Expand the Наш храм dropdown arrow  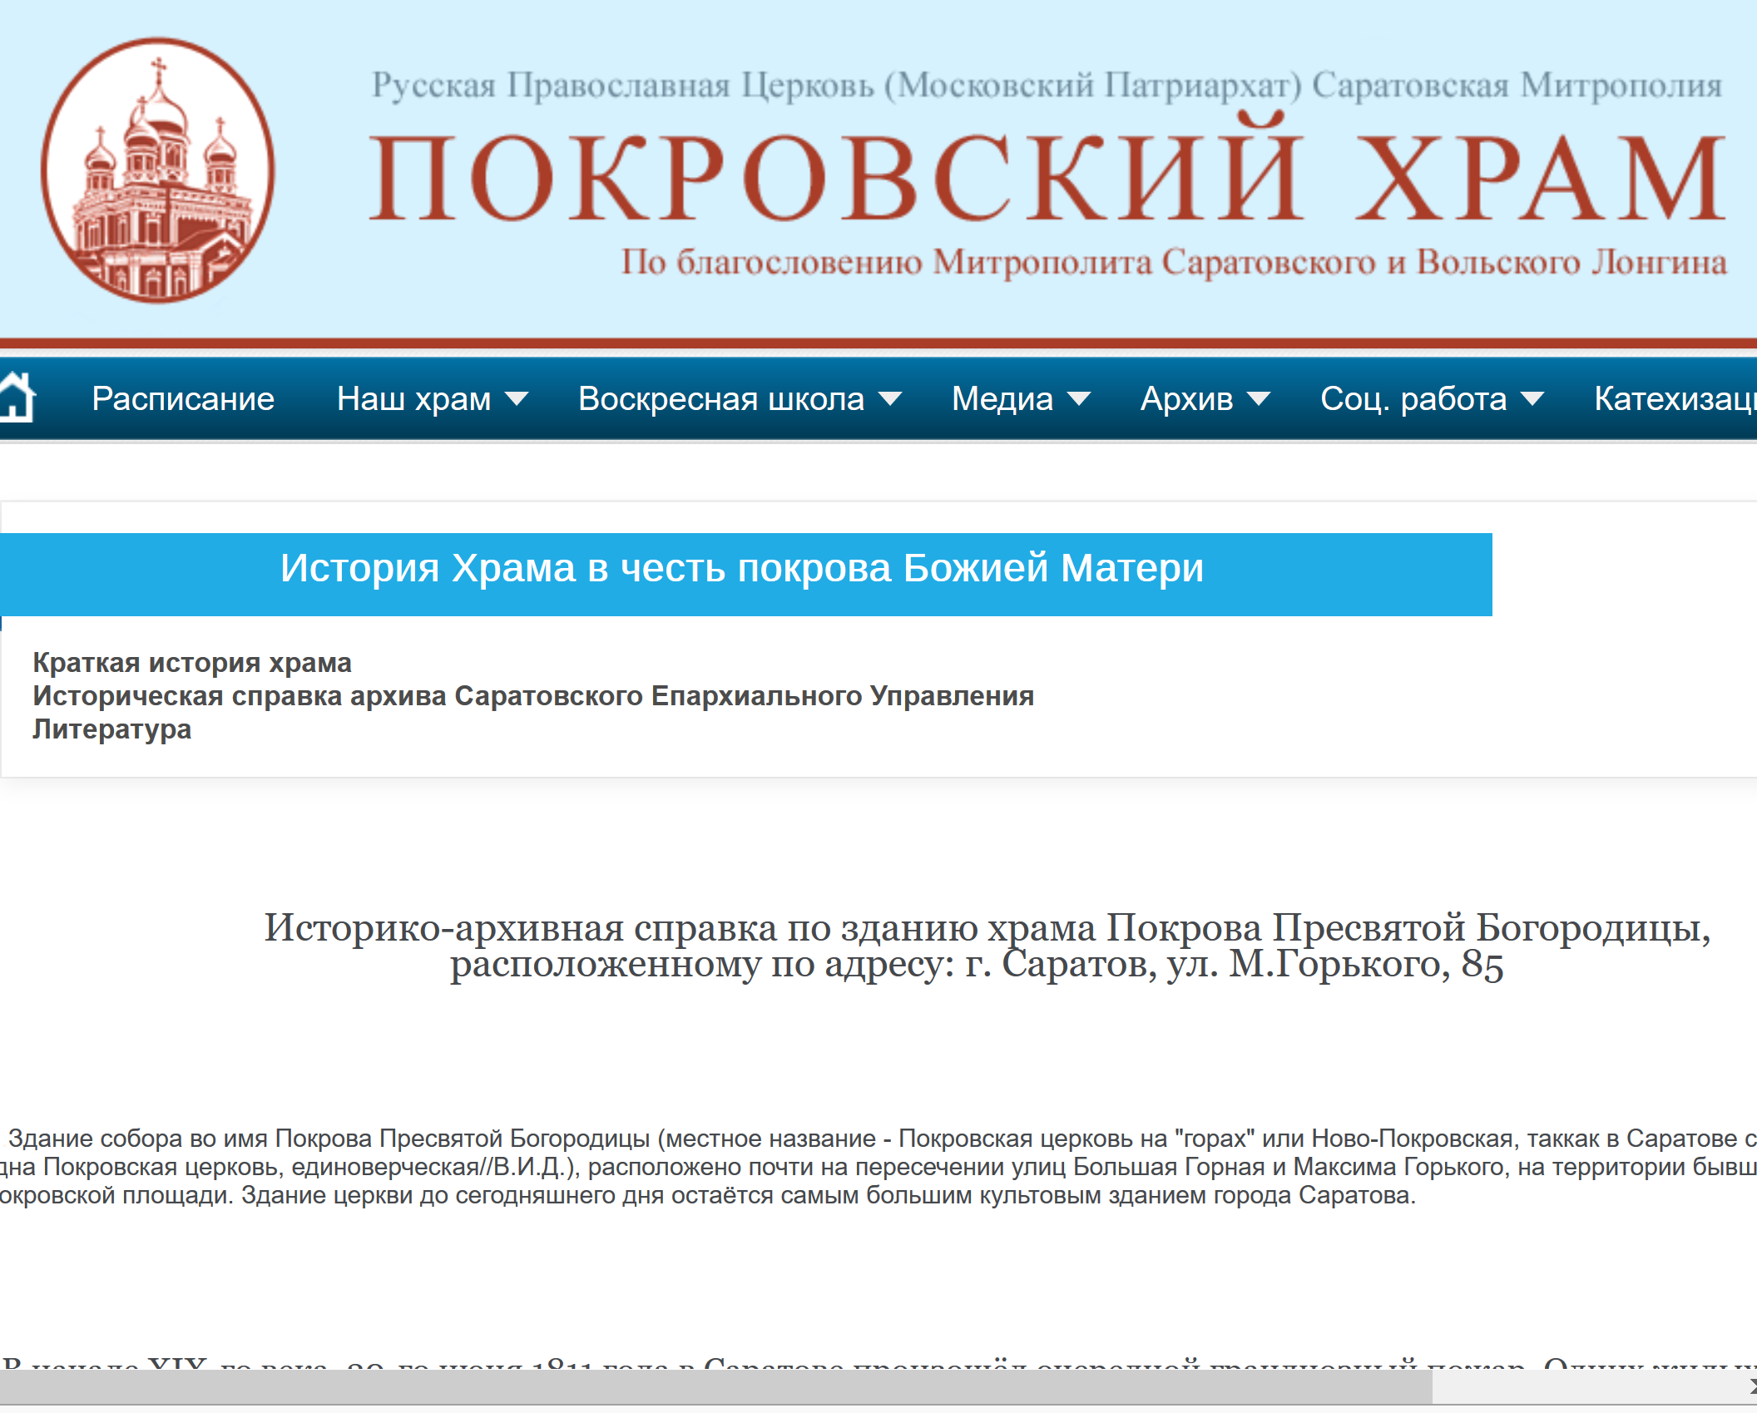(x=517, y=399)
